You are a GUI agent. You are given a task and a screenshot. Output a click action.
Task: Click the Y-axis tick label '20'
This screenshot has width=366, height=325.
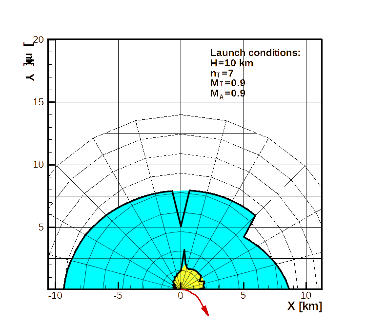[39, 40]
